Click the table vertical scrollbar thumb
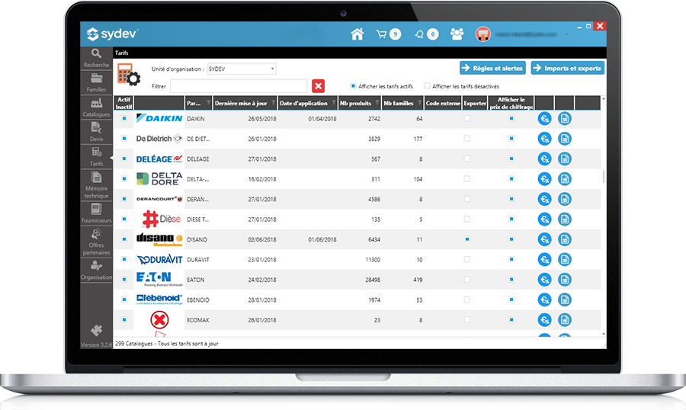 coord(604,176)
